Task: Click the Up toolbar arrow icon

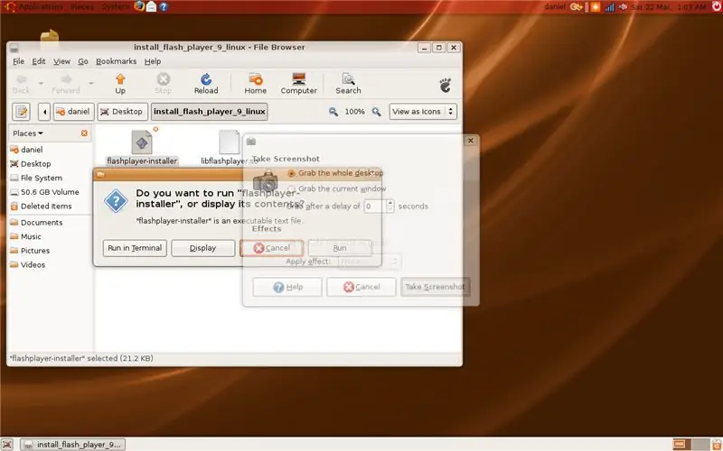Action: pos(120,78)
